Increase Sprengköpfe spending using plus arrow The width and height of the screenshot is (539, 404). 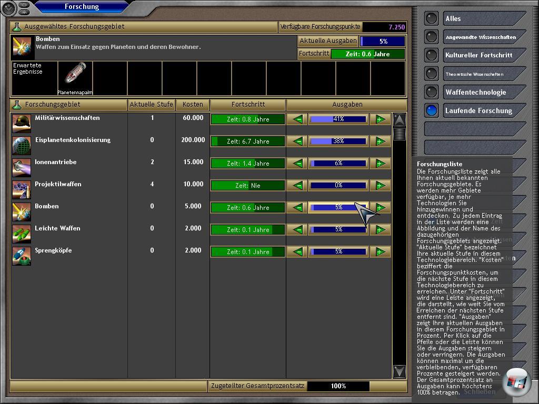[x=380, y=252]
